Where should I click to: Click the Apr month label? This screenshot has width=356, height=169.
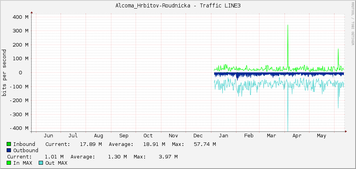(297, 136)
